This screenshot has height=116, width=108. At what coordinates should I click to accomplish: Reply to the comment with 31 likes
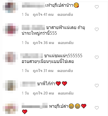65,71
